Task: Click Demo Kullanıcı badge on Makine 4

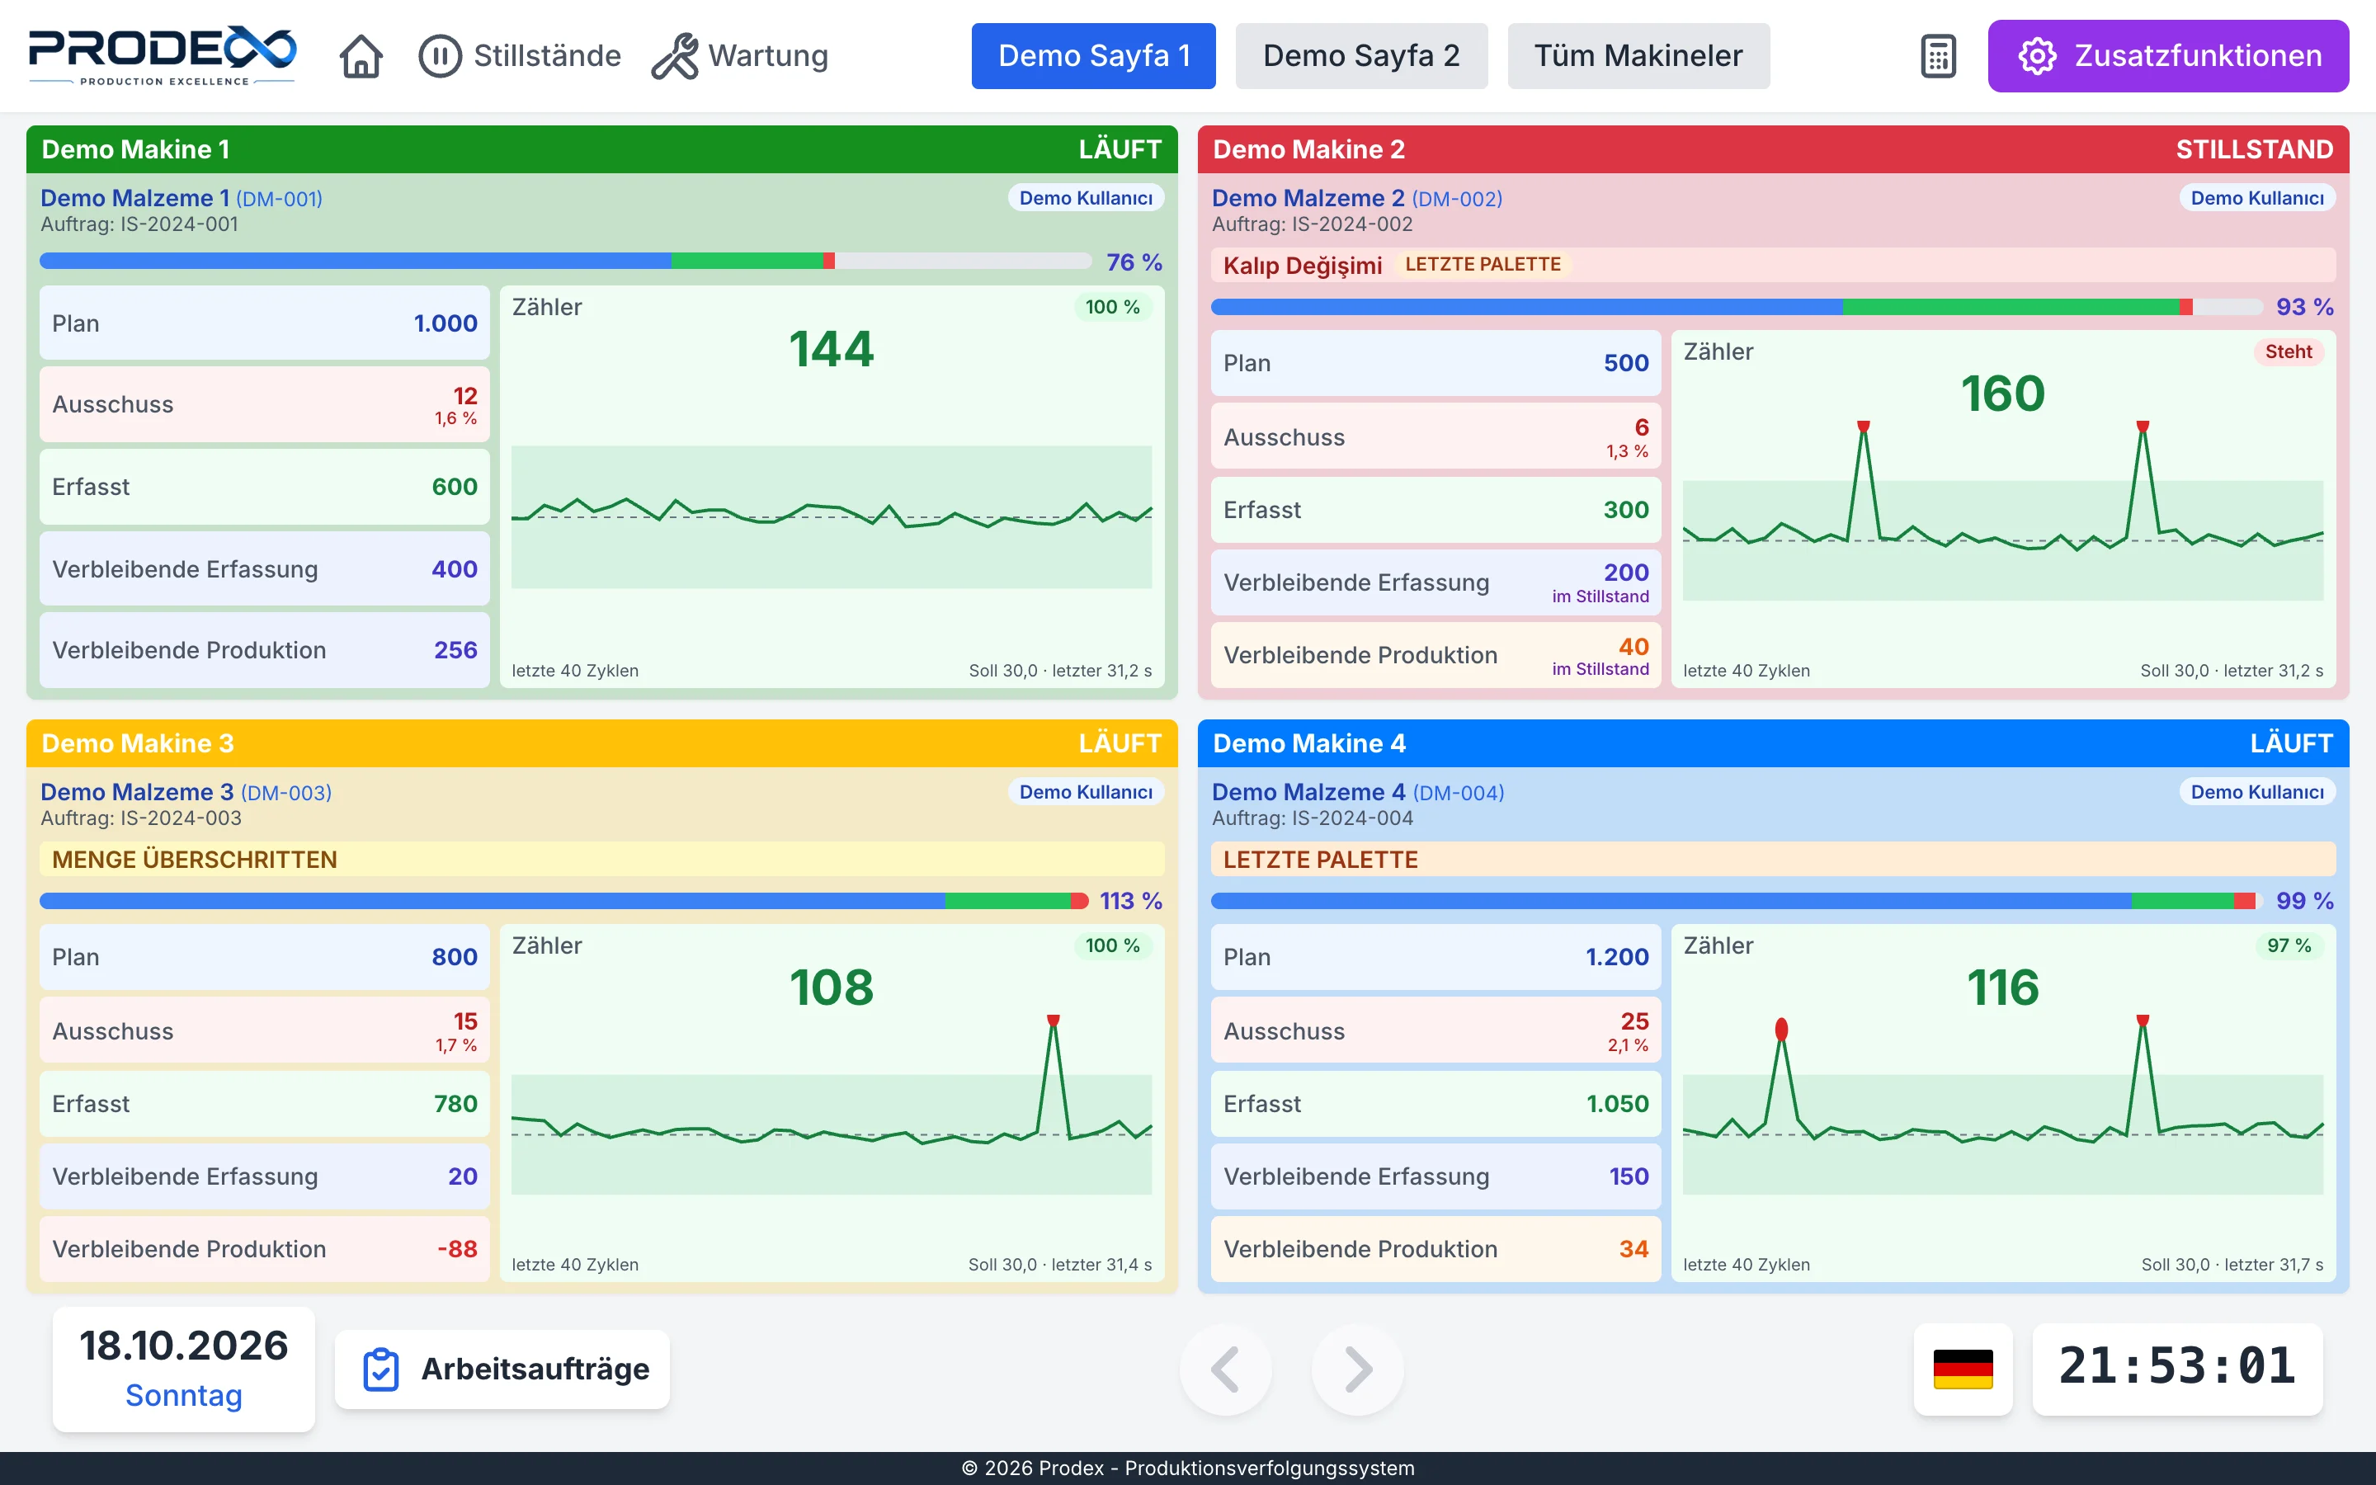Action: coord(2257,793)
